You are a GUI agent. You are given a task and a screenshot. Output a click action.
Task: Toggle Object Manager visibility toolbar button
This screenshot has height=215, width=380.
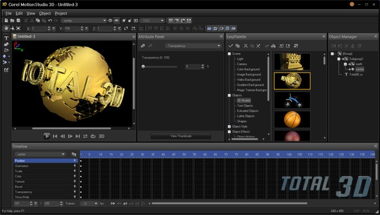tap(183, 21)
